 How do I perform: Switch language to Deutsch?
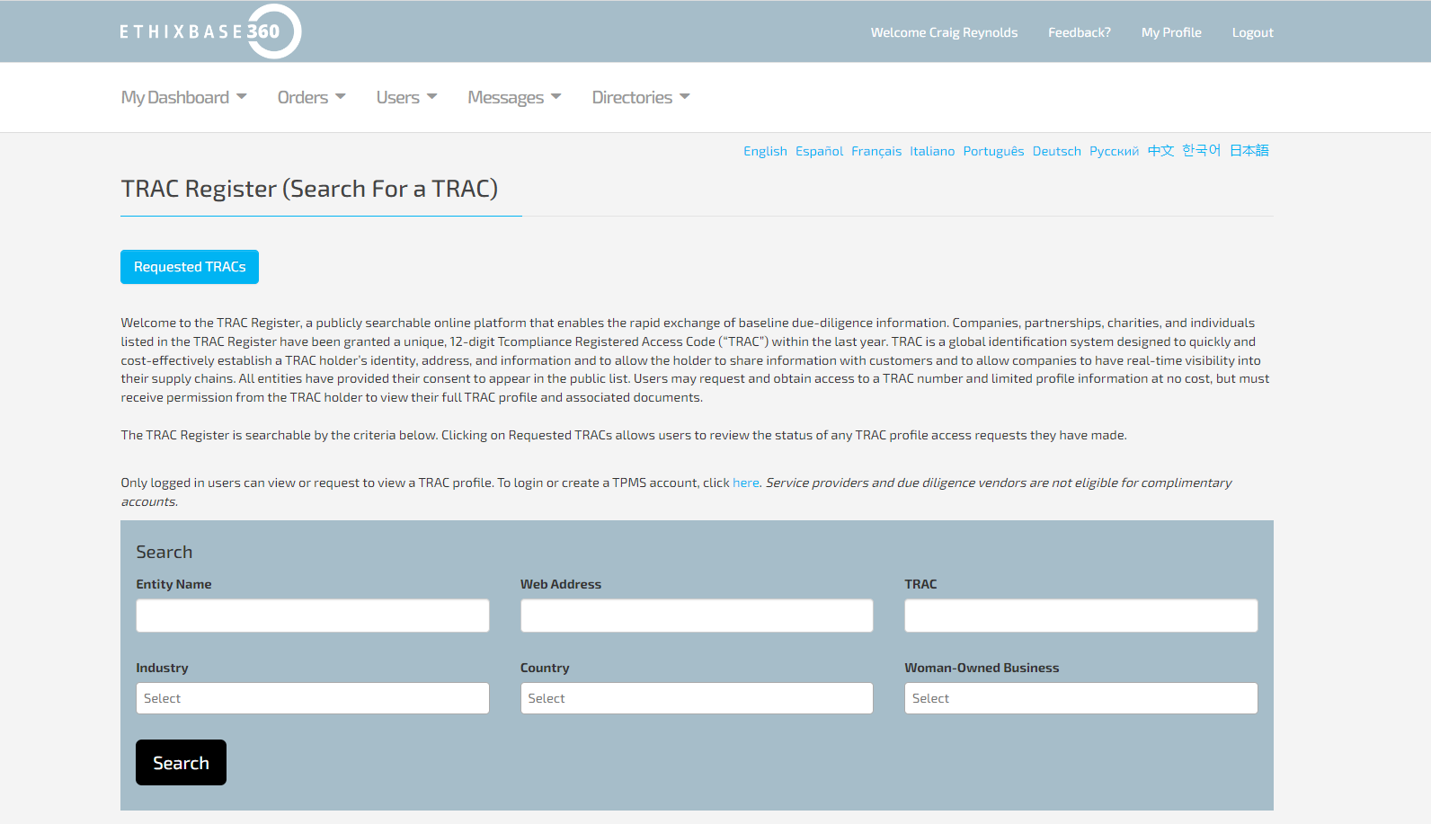coord(1056,151)
